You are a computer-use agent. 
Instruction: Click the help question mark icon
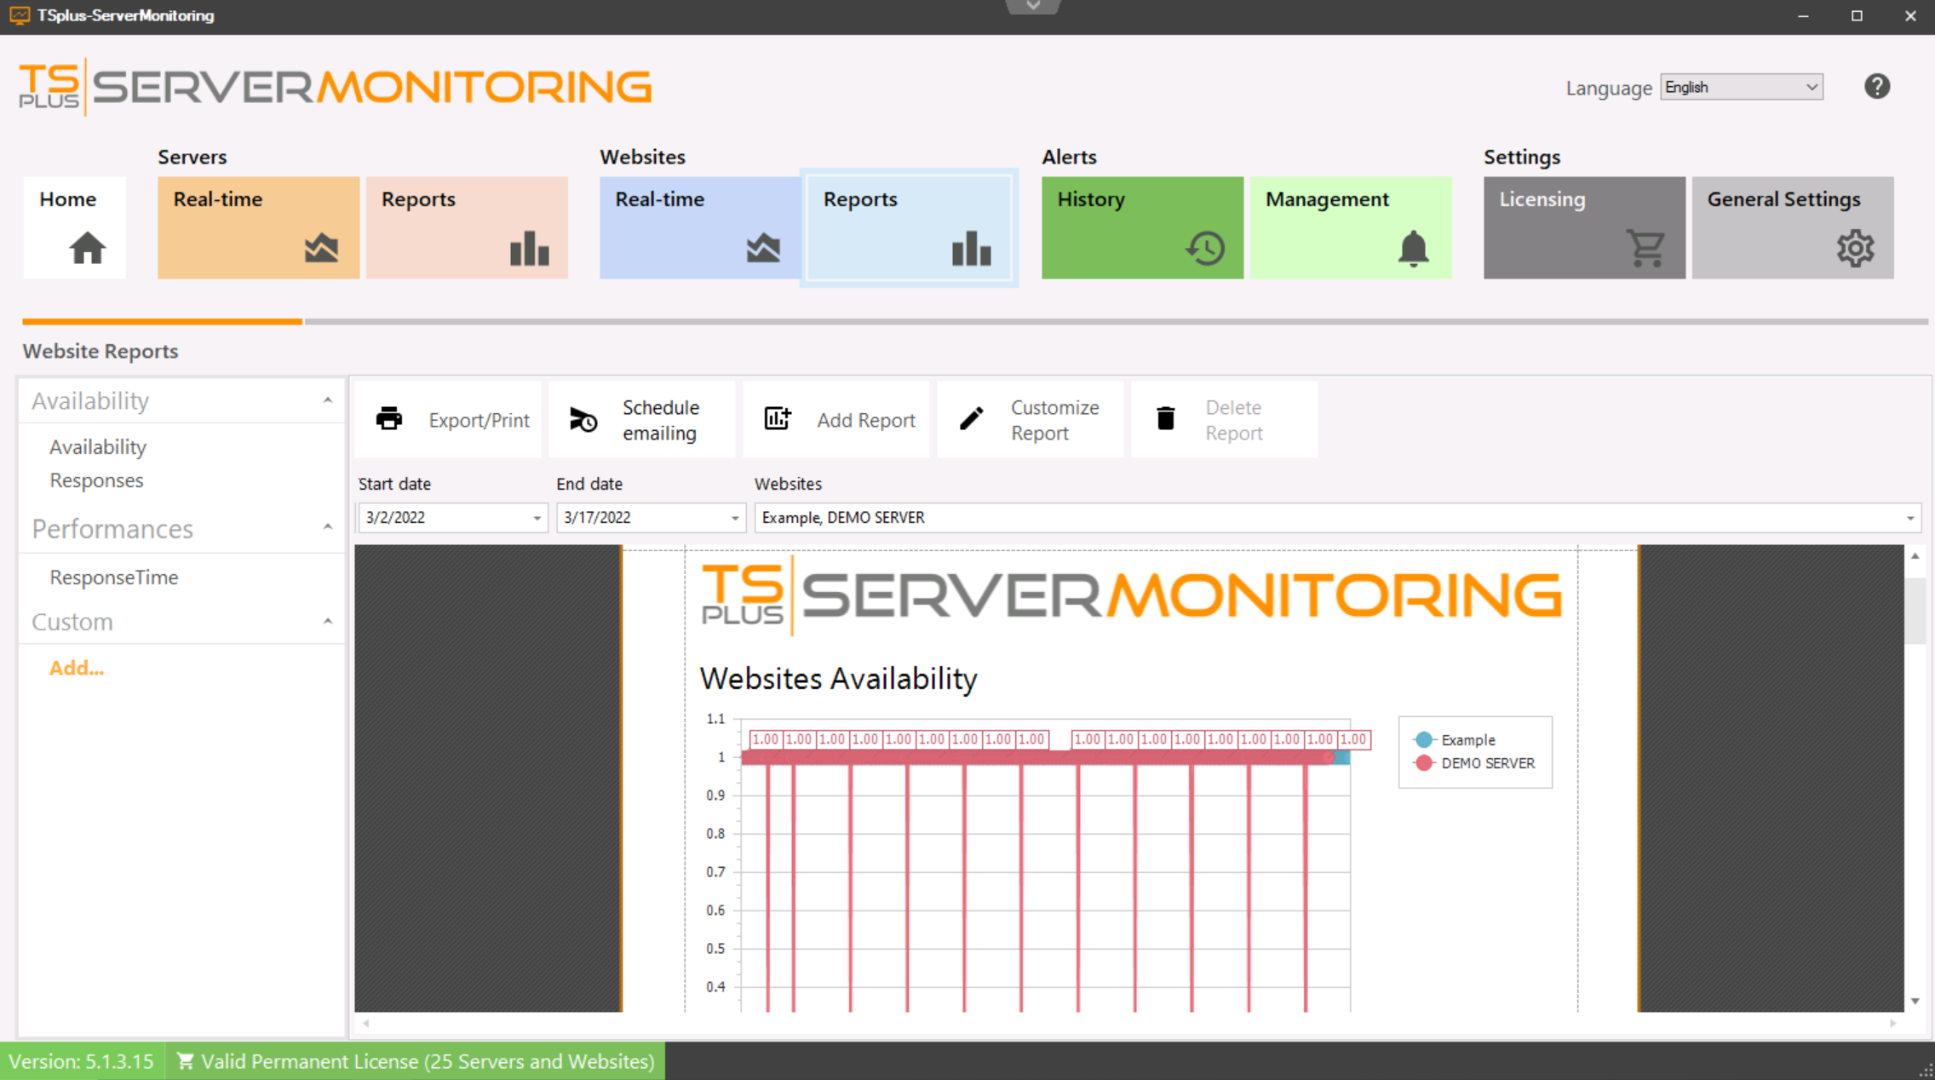(1876, 86)
